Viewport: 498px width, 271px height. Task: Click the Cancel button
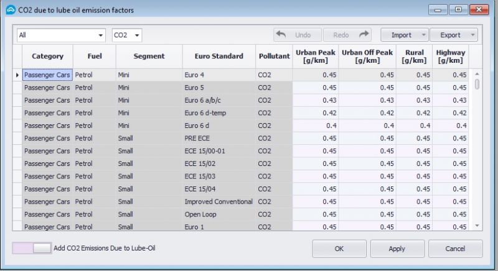[x=455, y=249]
